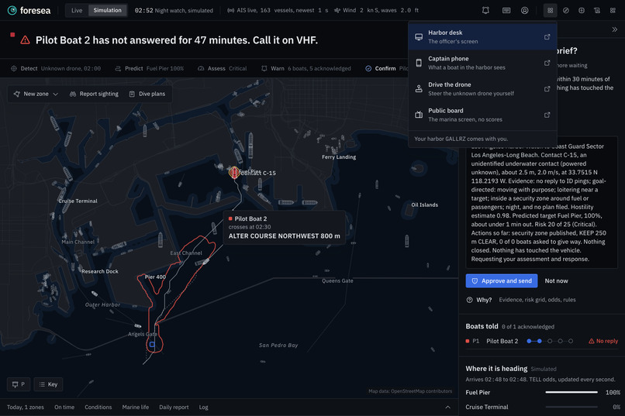Open the user account icon

(x=524, y=10)
